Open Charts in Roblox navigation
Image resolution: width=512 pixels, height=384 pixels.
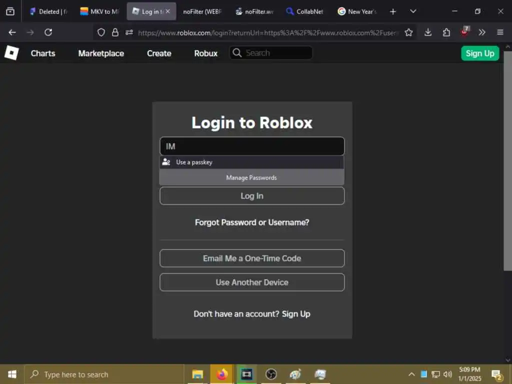(x=43, y=53)
